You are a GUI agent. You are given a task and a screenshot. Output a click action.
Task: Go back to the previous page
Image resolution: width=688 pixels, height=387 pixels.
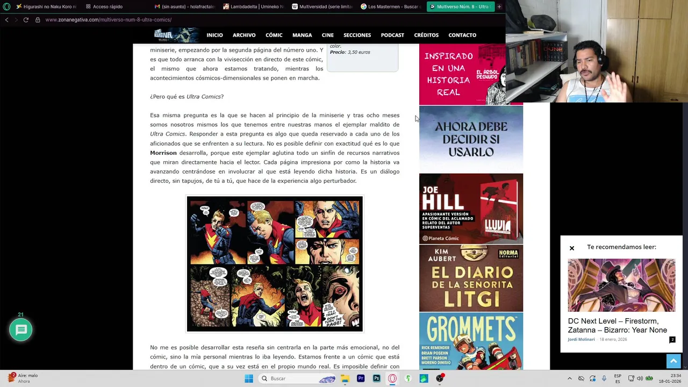pyautogui.click(x=6, y=20)
